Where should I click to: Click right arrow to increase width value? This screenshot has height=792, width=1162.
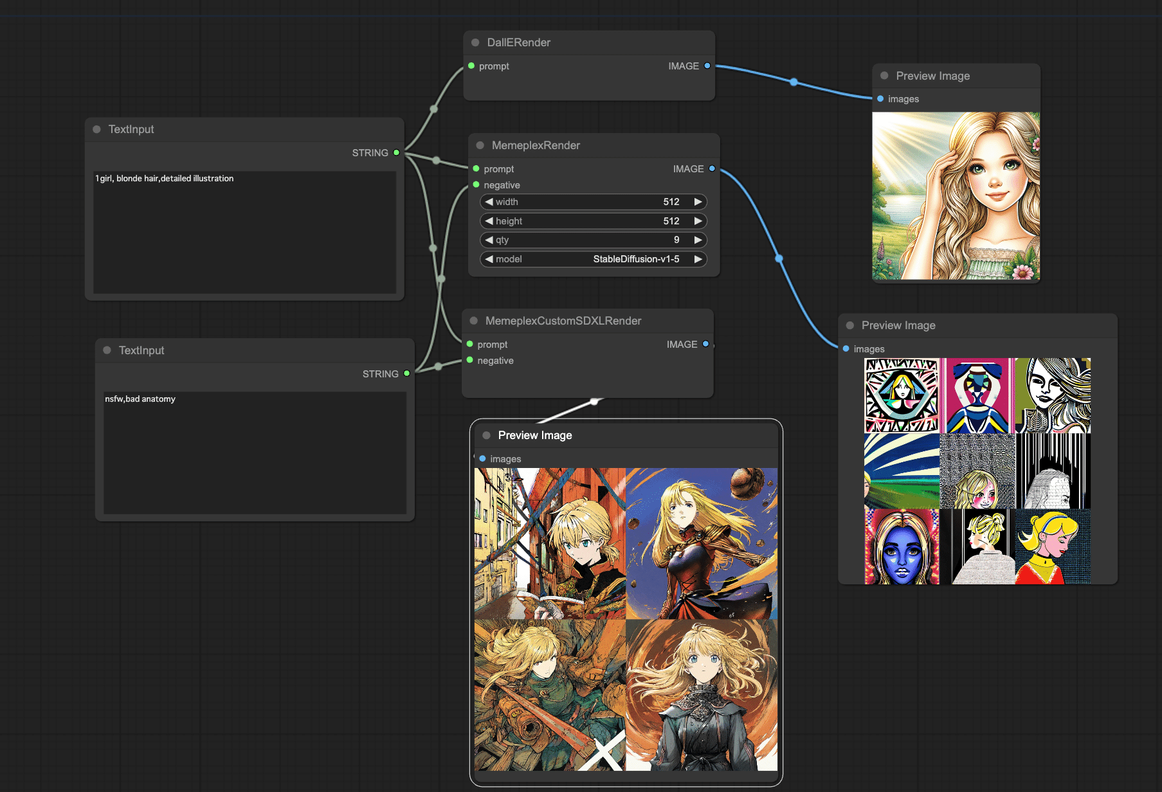(698, 201)
